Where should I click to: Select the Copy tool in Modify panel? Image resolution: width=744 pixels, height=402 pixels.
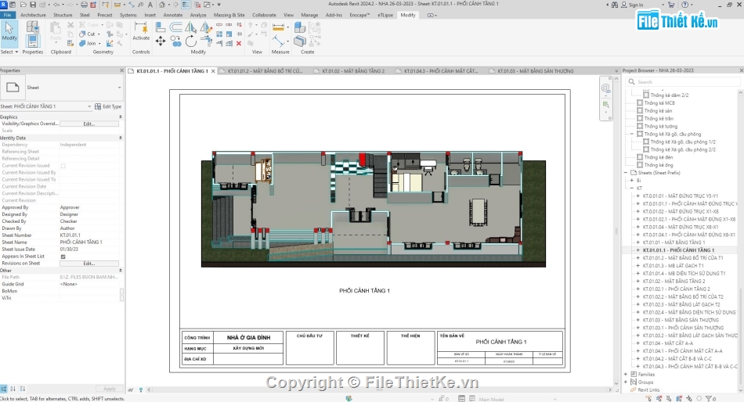175,41
